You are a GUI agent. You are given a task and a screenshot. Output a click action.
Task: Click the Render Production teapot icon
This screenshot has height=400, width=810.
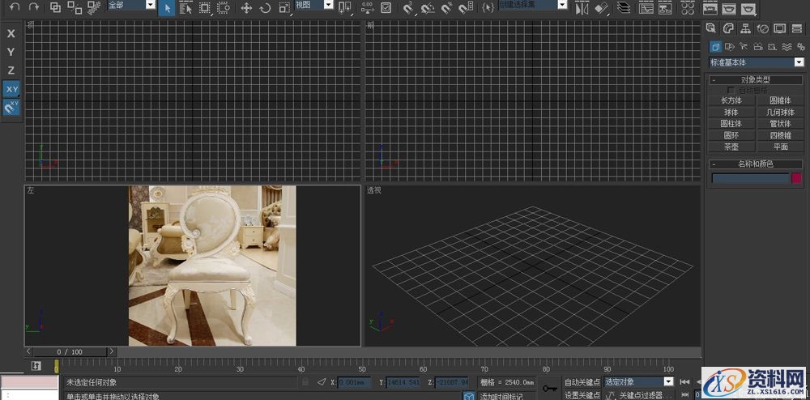[x=748, y=8]
